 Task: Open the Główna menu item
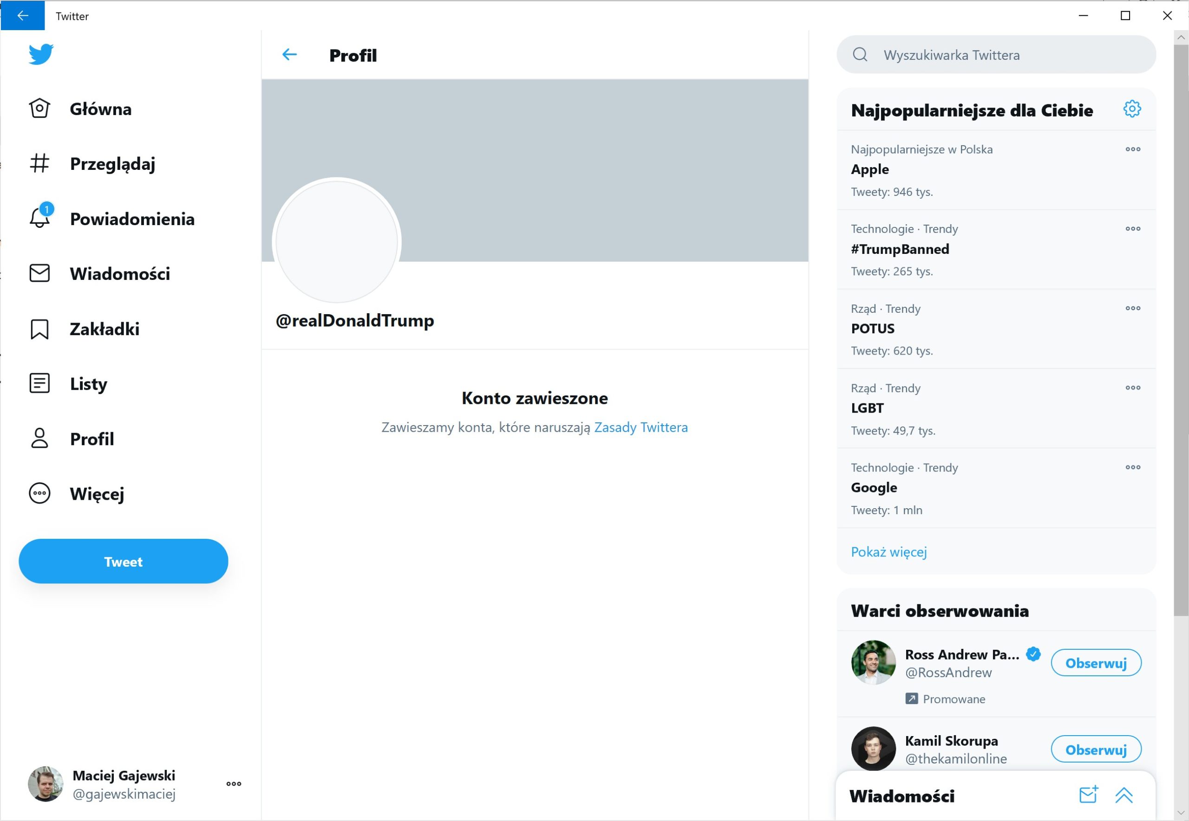point(81,109)
